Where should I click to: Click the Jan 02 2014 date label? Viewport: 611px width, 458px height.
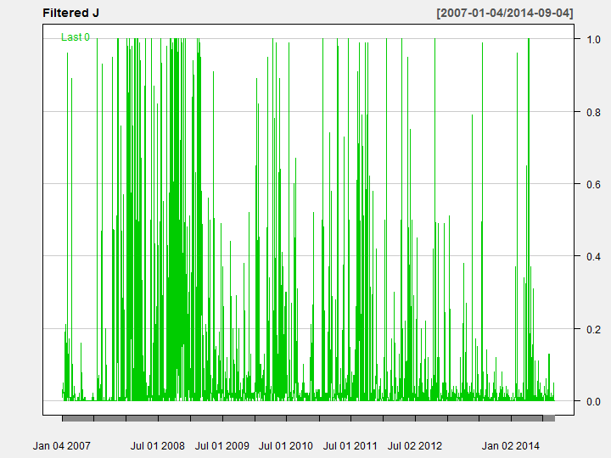(x=511, y=445)
